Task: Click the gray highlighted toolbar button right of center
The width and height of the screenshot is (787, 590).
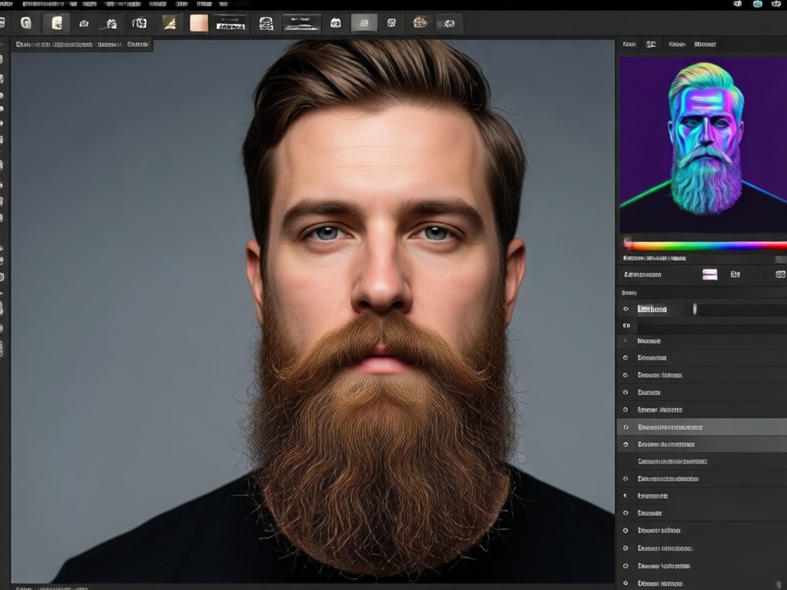Action: point(364,23)
